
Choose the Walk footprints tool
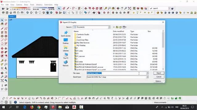2,89
